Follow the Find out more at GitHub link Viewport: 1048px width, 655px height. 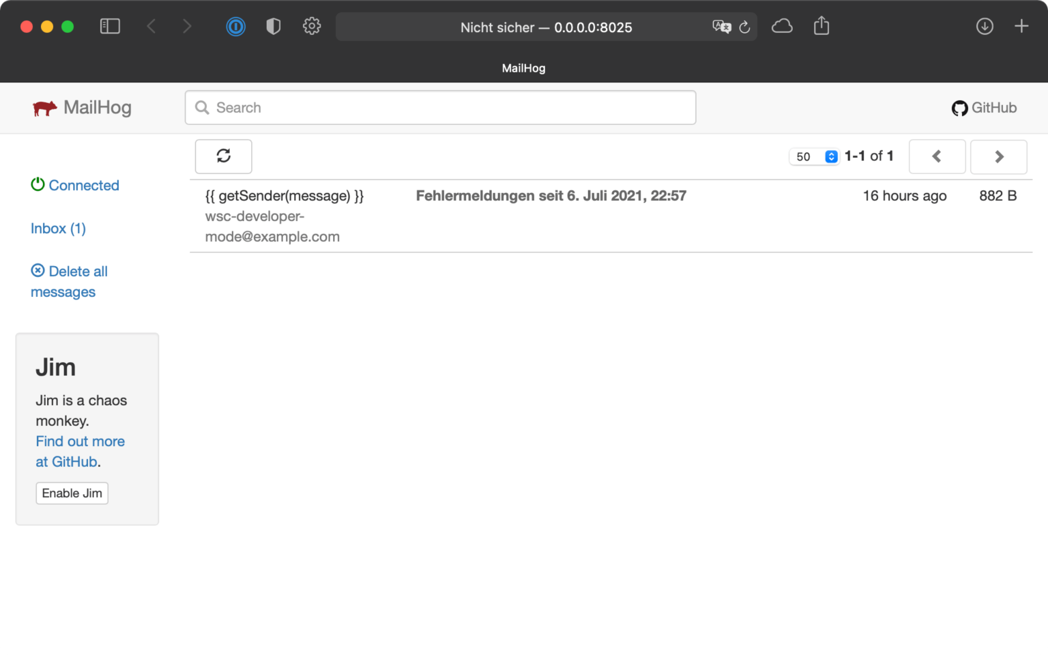[x=80, y=441]
